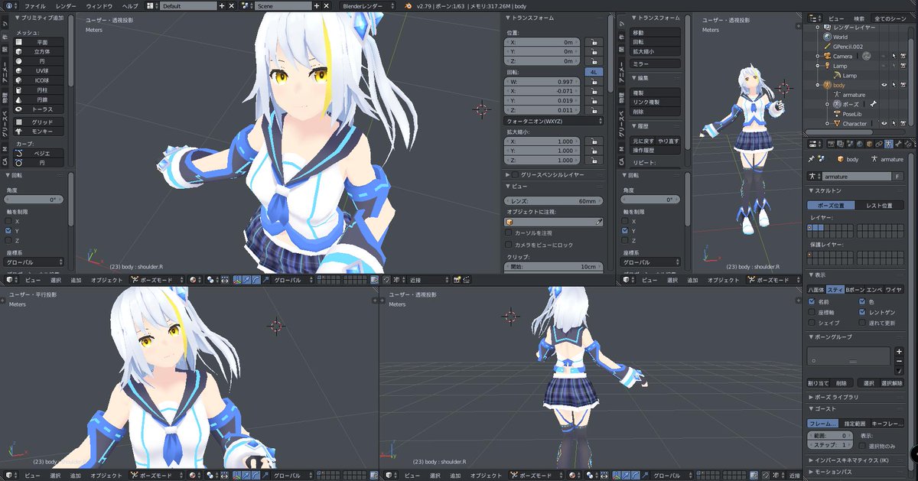Enable Z axis constraint in middle rotate panel
The image size is (918, 481).
(625, 240)
